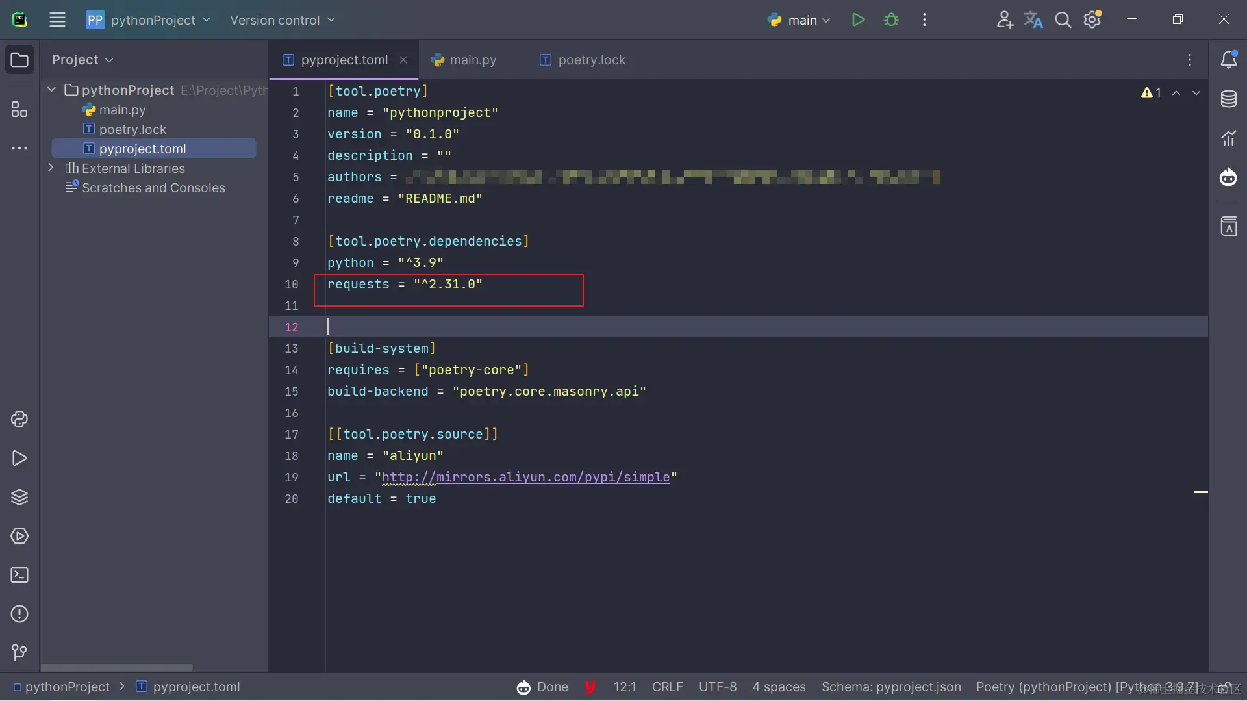This screenshot has height=701, width=1247.
Task: Open the Version control dropdown
Action: [x=283, y=20]
